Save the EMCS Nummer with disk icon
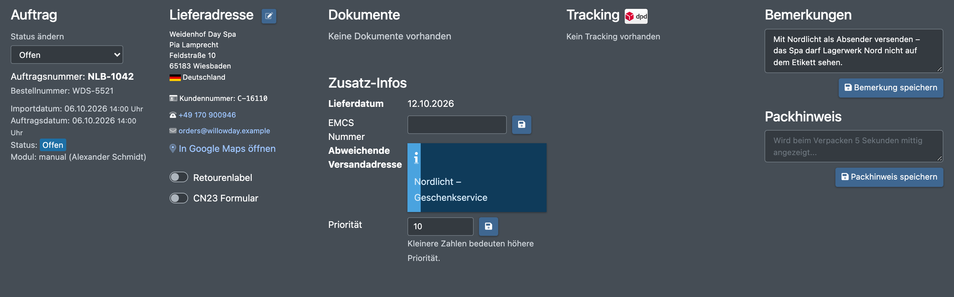Image resolution: width=954 pixels, height=297 pixels. pos(521,125)
